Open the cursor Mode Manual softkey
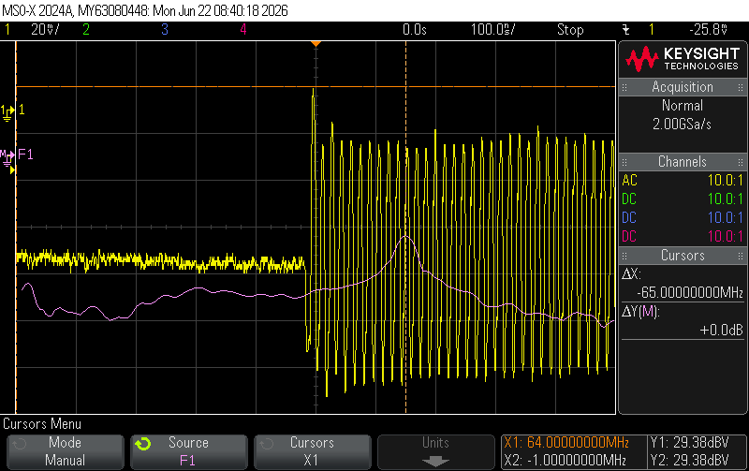Viewport: 749px width, 471px height. pyautogui.click(x=65, y=451)
